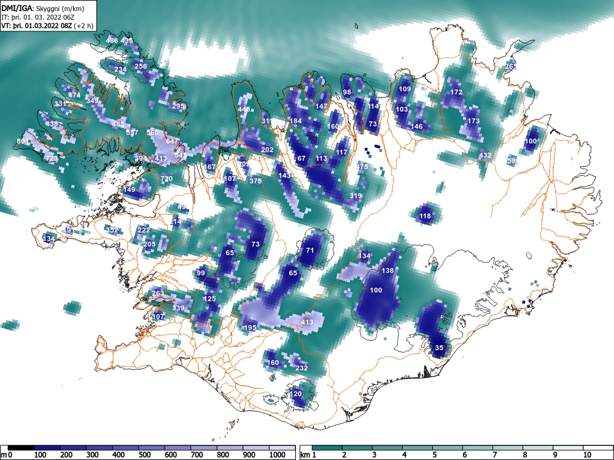Click the DMI/IGA Skyggni (m/km) title
This screenshot has height=460, width=614.
pos(43,9)
